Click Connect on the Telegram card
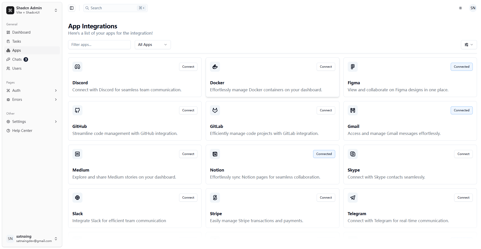The image size is (481, 249). point(463,198)
